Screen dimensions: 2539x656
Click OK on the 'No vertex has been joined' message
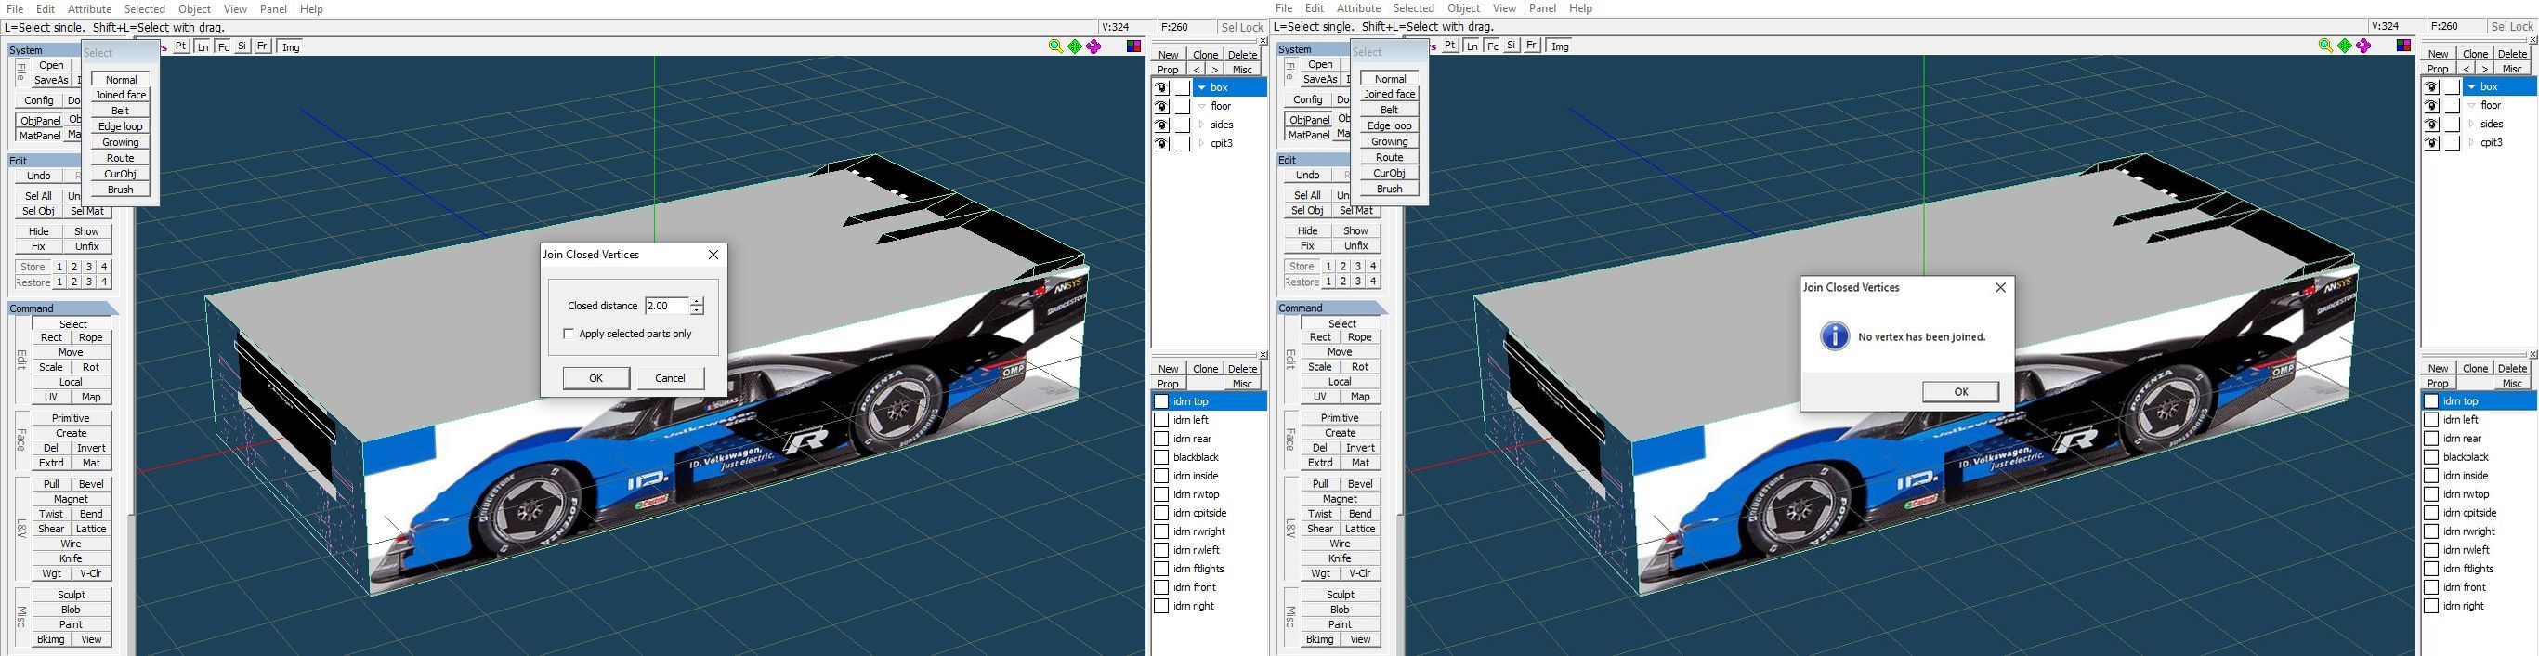pos(1960,391)
